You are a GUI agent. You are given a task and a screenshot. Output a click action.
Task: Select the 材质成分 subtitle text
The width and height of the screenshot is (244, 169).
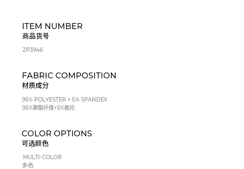(x=35, y=85)
